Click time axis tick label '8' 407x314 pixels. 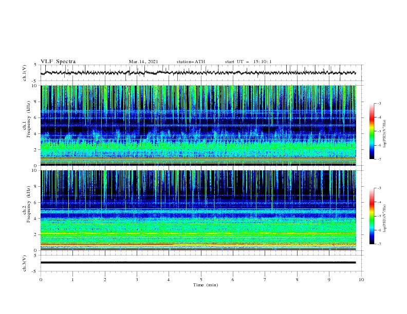click(x=297, y=280)
